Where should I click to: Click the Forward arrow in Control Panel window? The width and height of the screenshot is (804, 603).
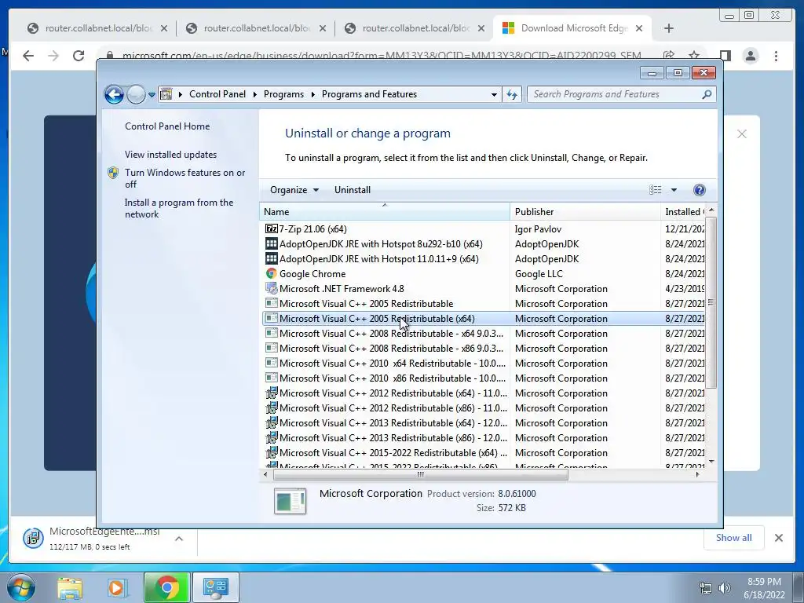click(x=136, y=94)
